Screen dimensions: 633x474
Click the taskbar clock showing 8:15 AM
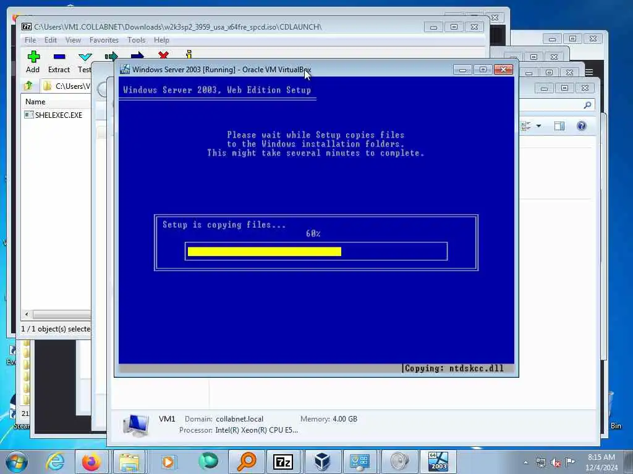click(x=601, y=462)
